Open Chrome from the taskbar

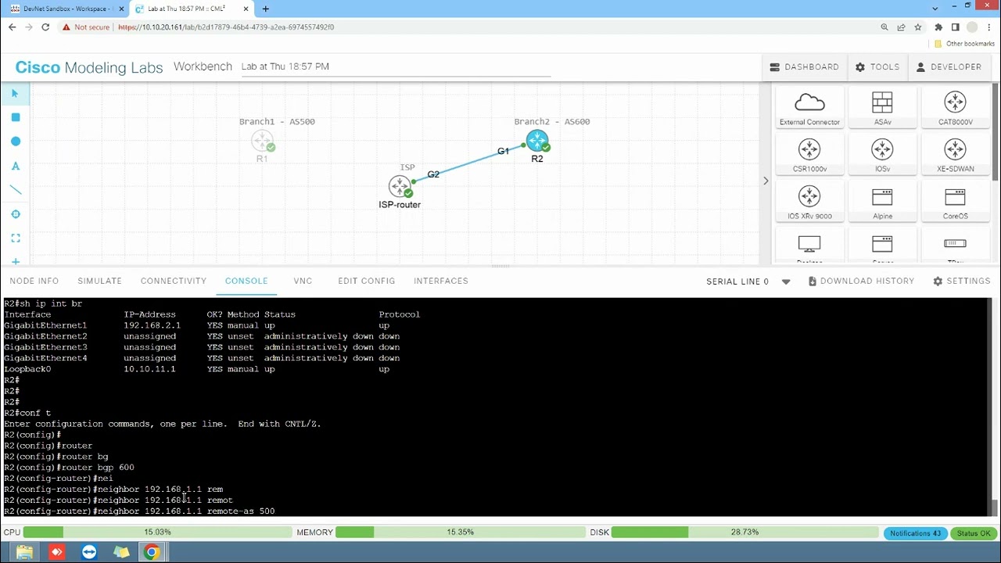[x=152, y=553]
